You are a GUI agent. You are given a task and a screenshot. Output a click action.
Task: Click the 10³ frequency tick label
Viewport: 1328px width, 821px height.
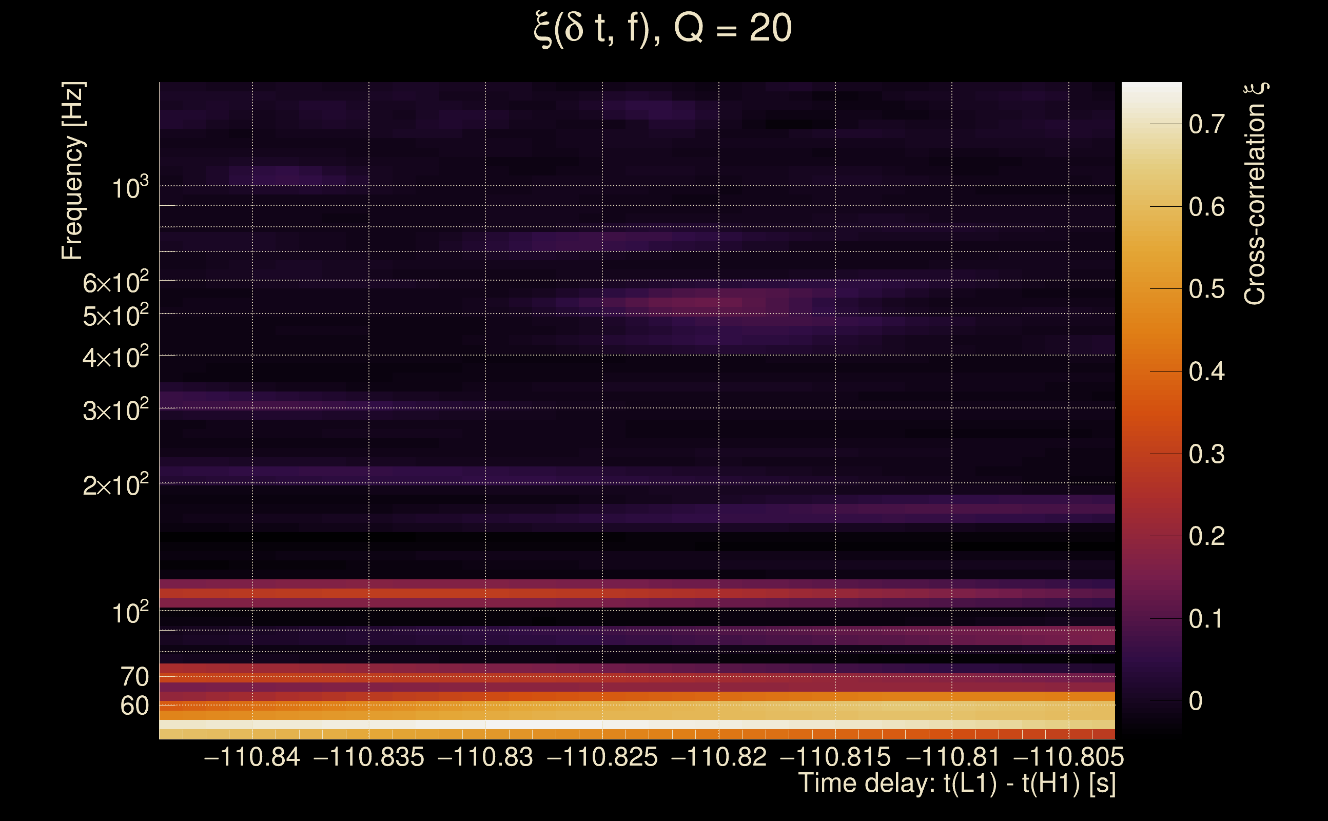[x=130, y=188]
